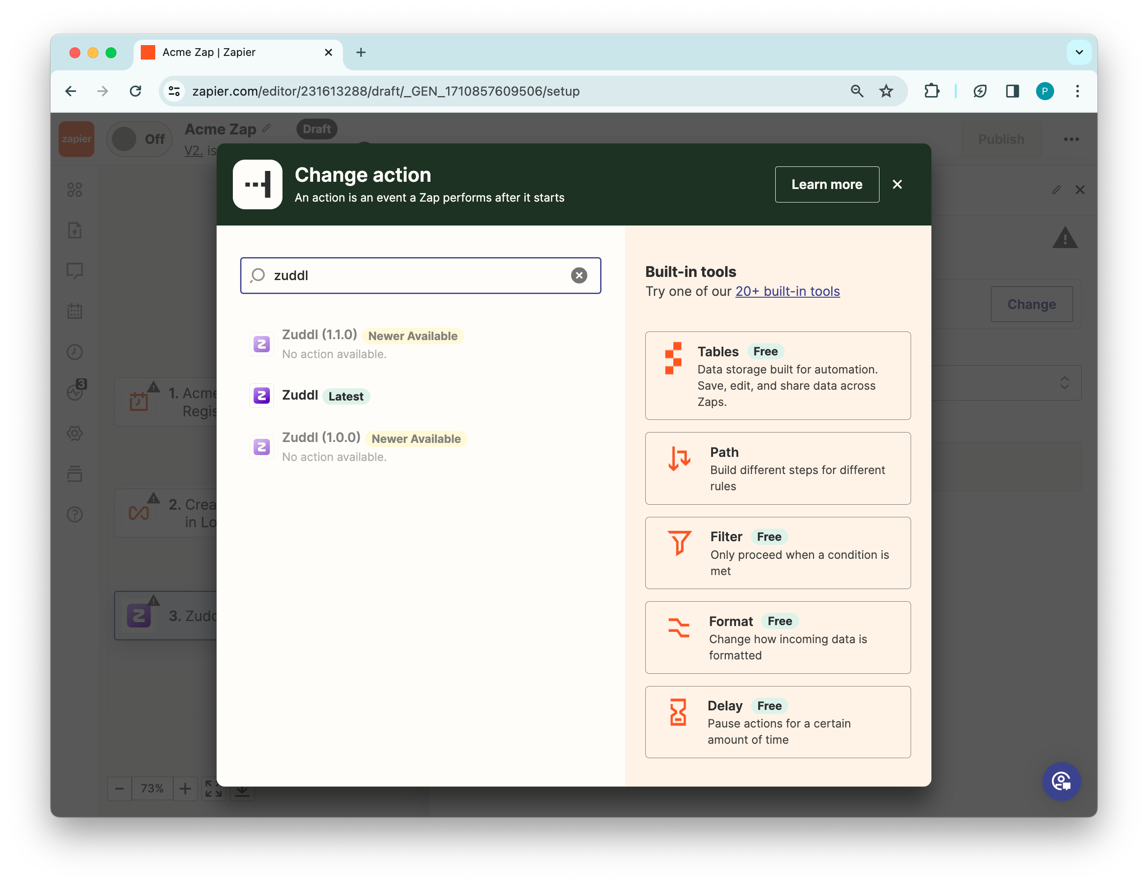The height and width of the screenshot is (884, 1148).
Task: Select the Filter built-in tool
Action: click(x=778, y=552)
